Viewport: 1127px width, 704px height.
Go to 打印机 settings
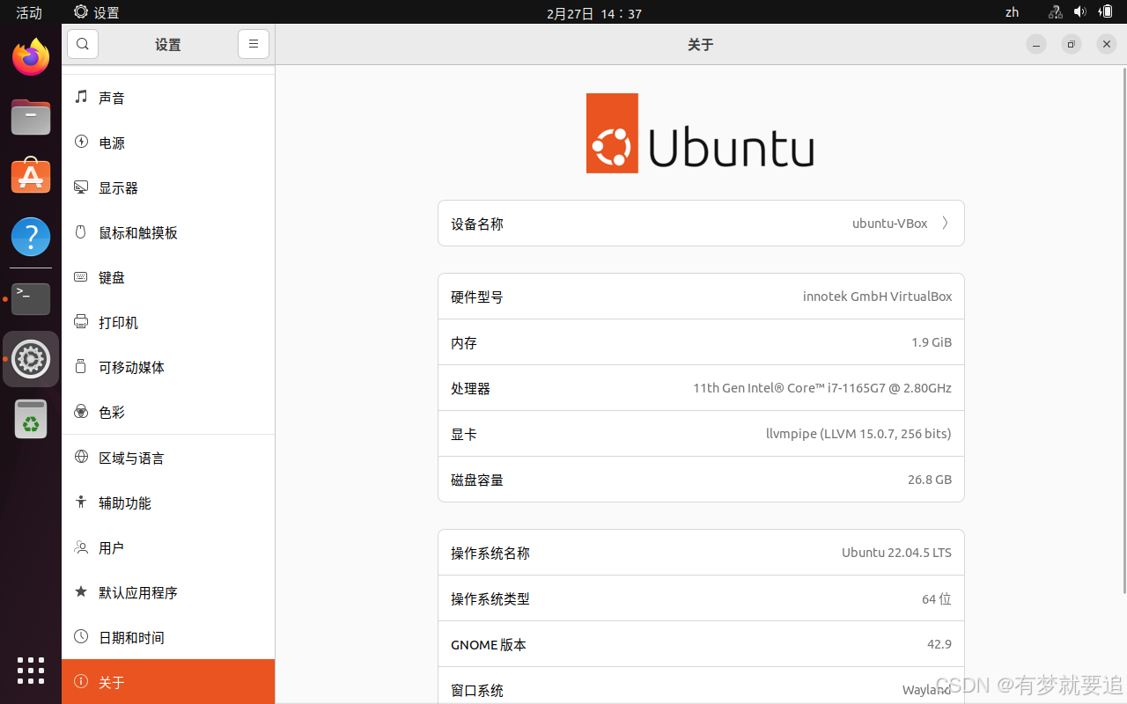(x=168, y=321)
